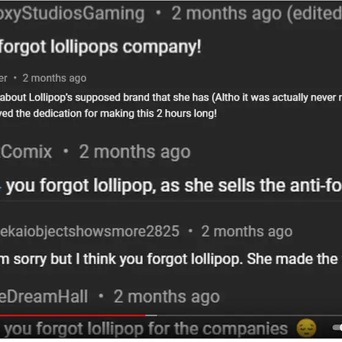Image resolution: width=342 pixels, height=342 pixels.
Task: Click the pensive face emoji
Action: click(307, 328)
